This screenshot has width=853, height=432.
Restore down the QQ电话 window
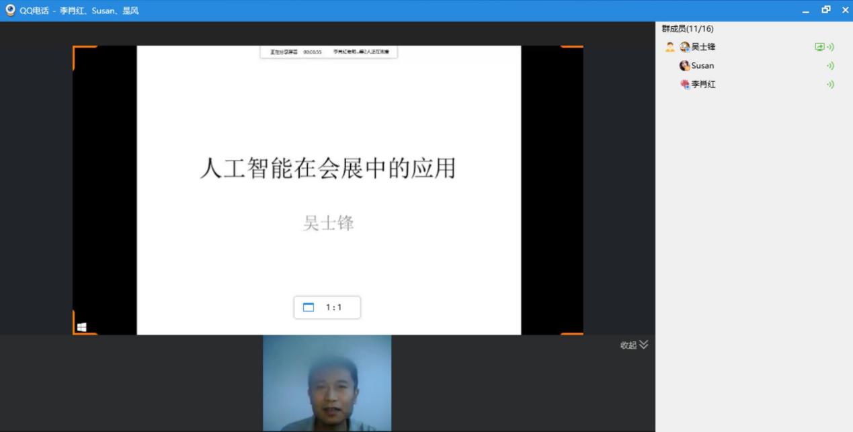pos(826,10)
